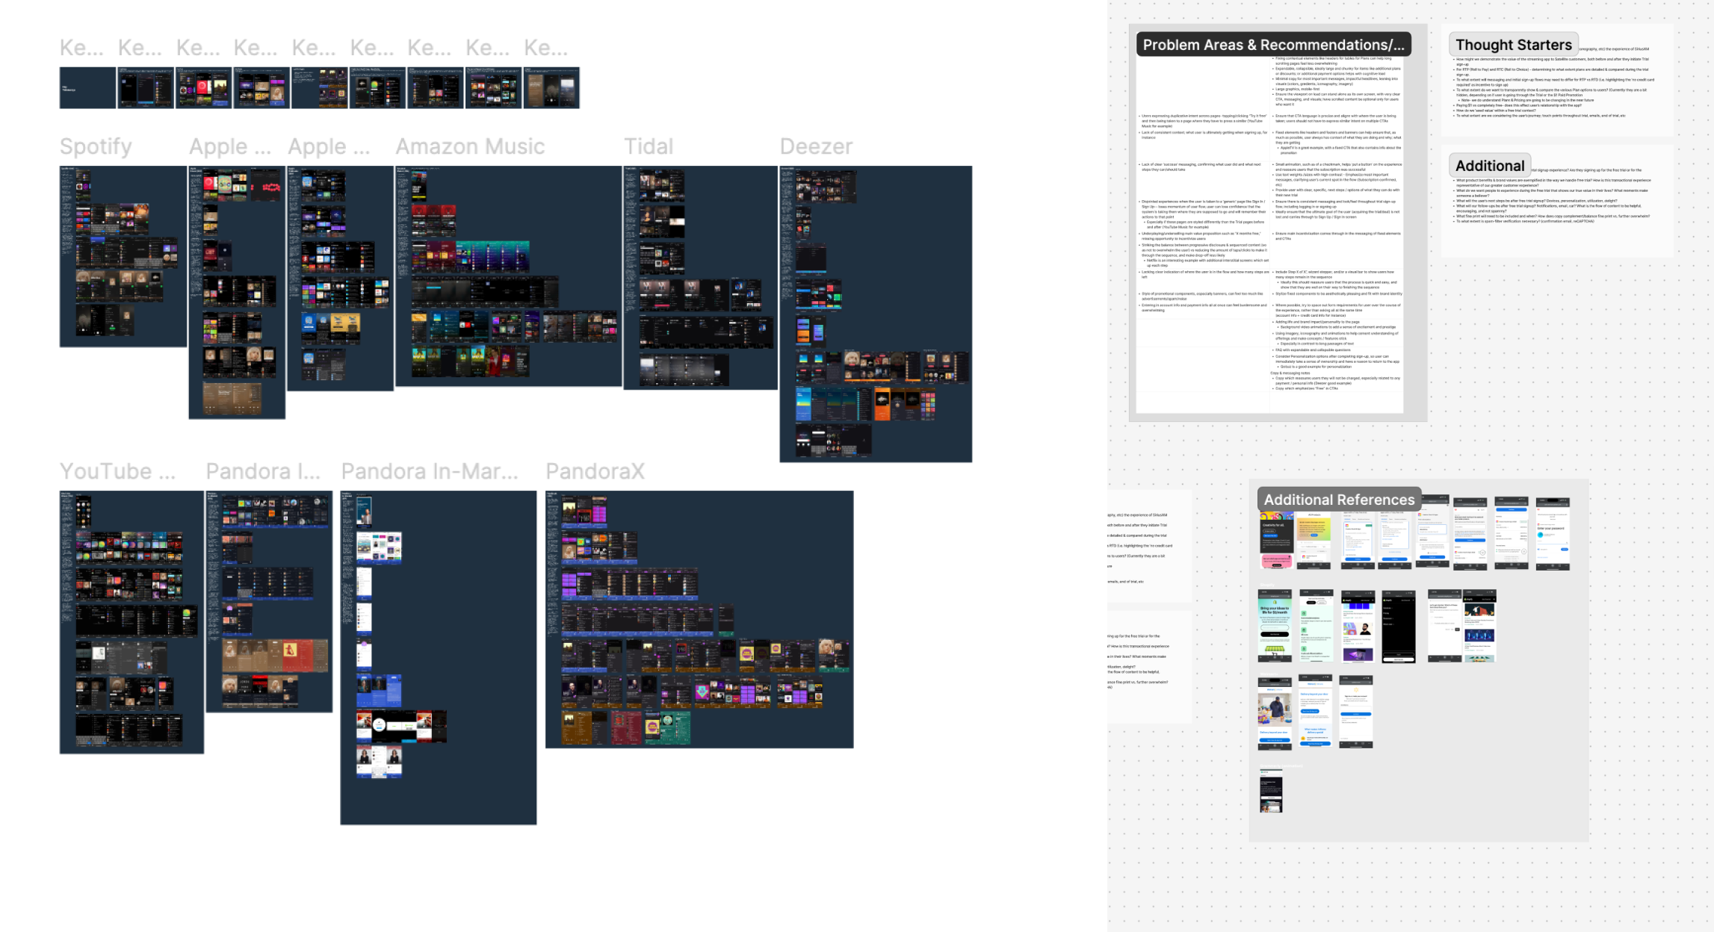The width and height of the screenshot is (1714, 932).
Task: Select the Additional References section title
Action: (1339, 500)
